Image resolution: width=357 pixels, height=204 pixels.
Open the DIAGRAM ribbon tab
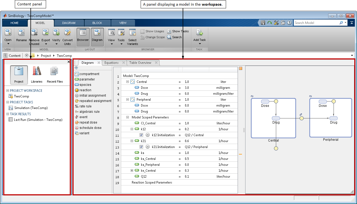tap(69, 23)
